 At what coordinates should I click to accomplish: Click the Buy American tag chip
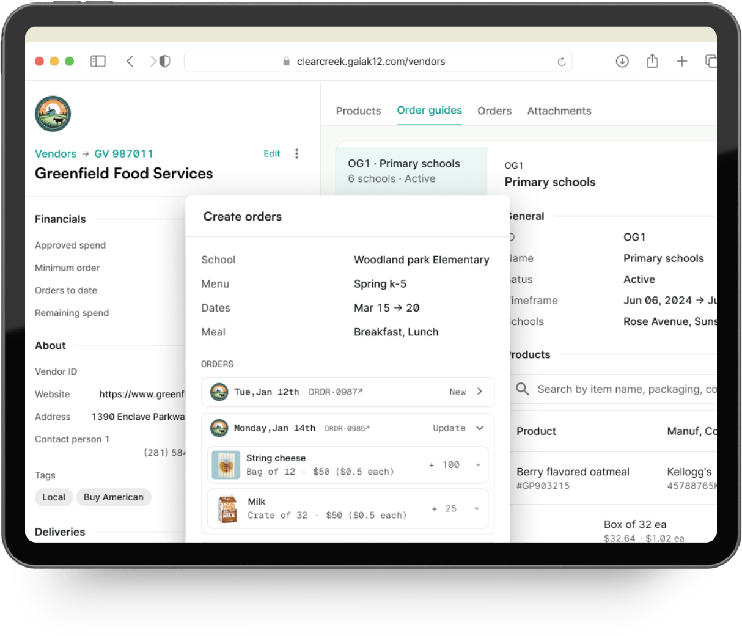tap(114, 497)
